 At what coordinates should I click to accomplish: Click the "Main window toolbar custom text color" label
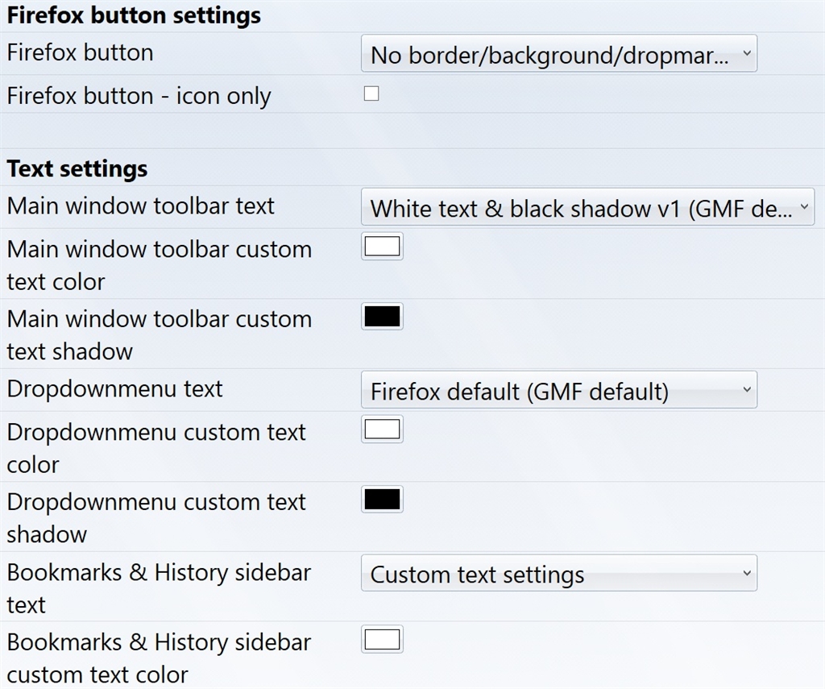click(159, 265)
